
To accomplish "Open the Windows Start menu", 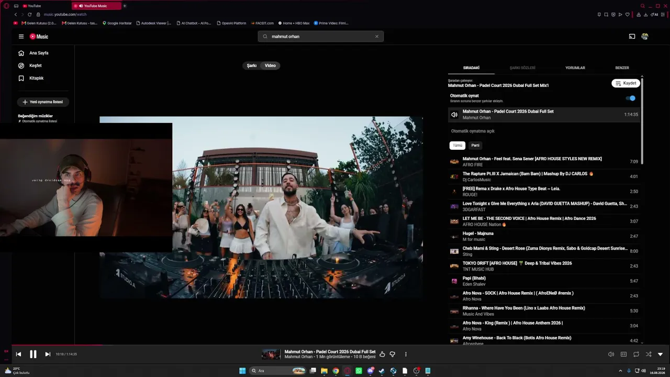I will click(x=242, y=371).
